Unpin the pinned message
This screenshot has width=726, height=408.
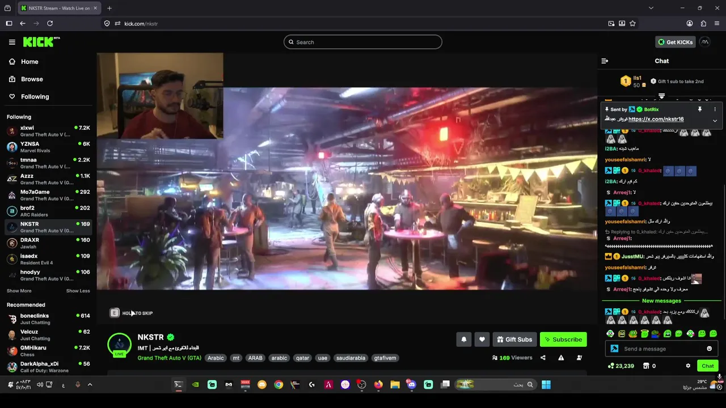coord(700,109)
